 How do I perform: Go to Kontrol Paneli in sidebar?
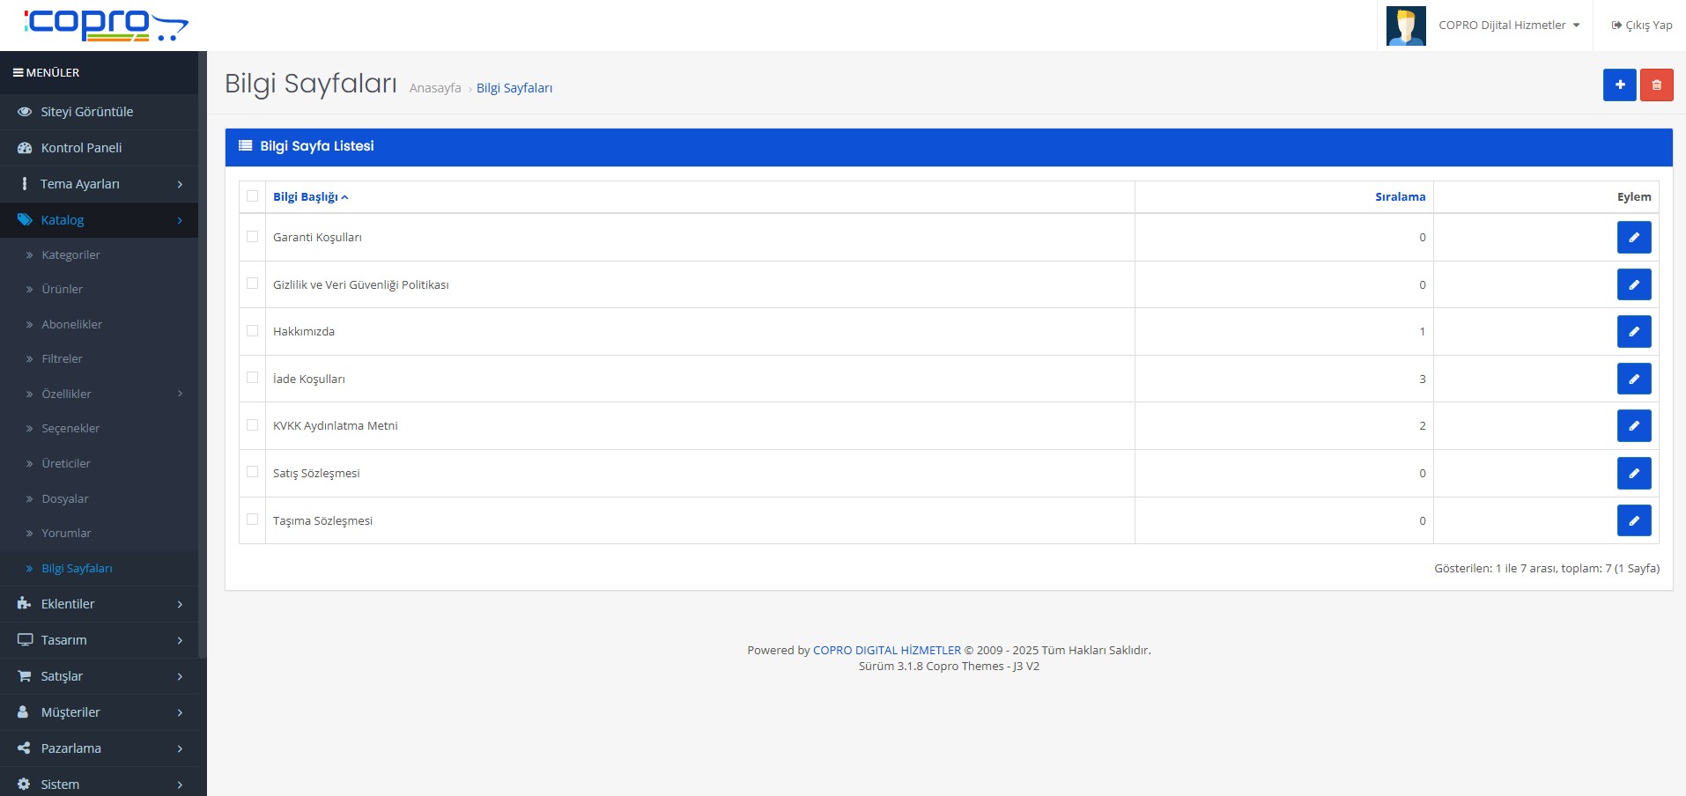click(81, 148)
